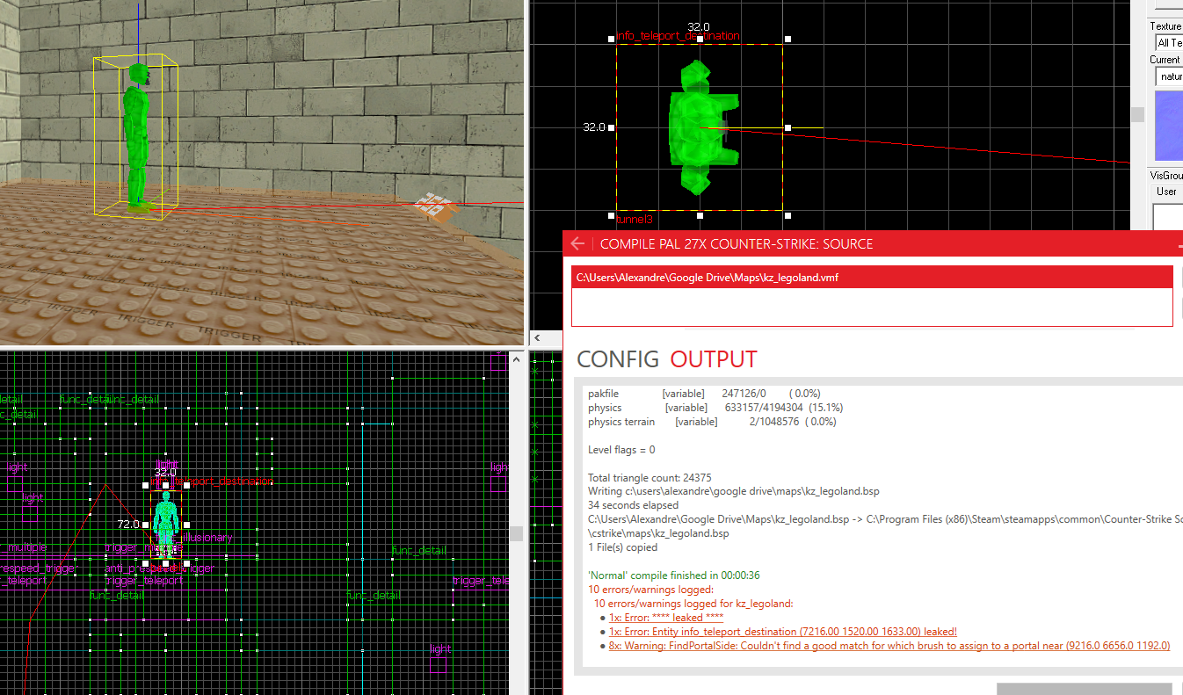This screenshot has height=695, width=1183.
Task: Click the top 2D view vertical scrollbar thumb
Action: tap(1137, 114)
